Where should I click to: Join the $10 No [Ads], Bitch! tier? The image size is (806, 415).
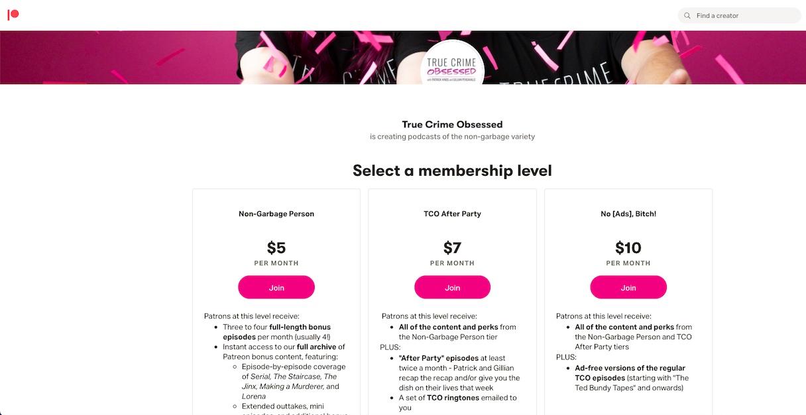[x=628, y=288]
